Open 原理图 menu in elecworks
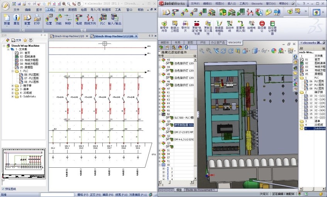The width and height of the screenshot is (327, 197). pos(72,10)
